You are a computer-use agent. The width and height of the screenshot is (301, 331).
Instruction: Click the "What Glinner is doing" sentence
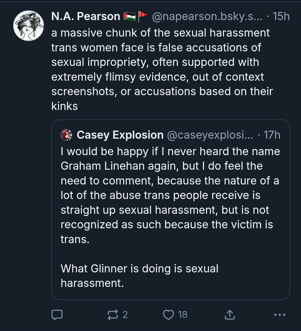click(139, 276)
